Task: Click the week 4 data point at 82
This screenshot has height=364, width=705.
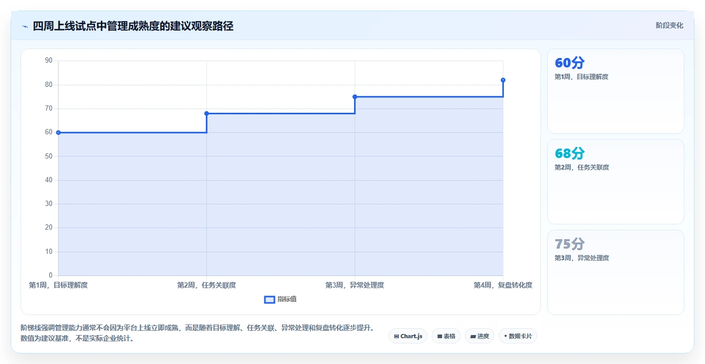Action: 503,80
